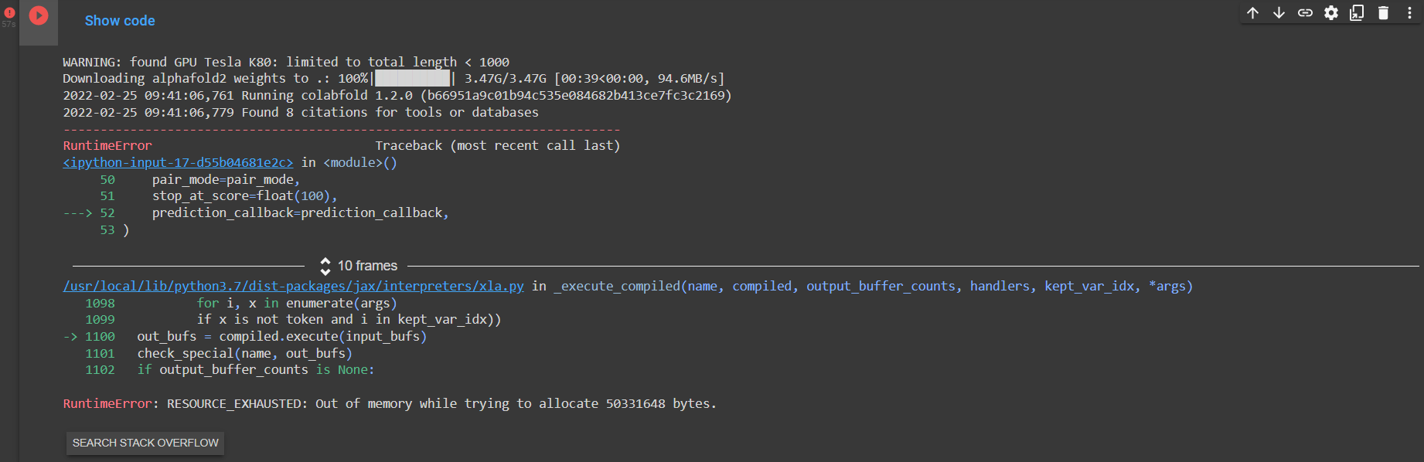Delete the cell with the trash icon
This screenshot has height=462, width=1424.
point(1383,13)
